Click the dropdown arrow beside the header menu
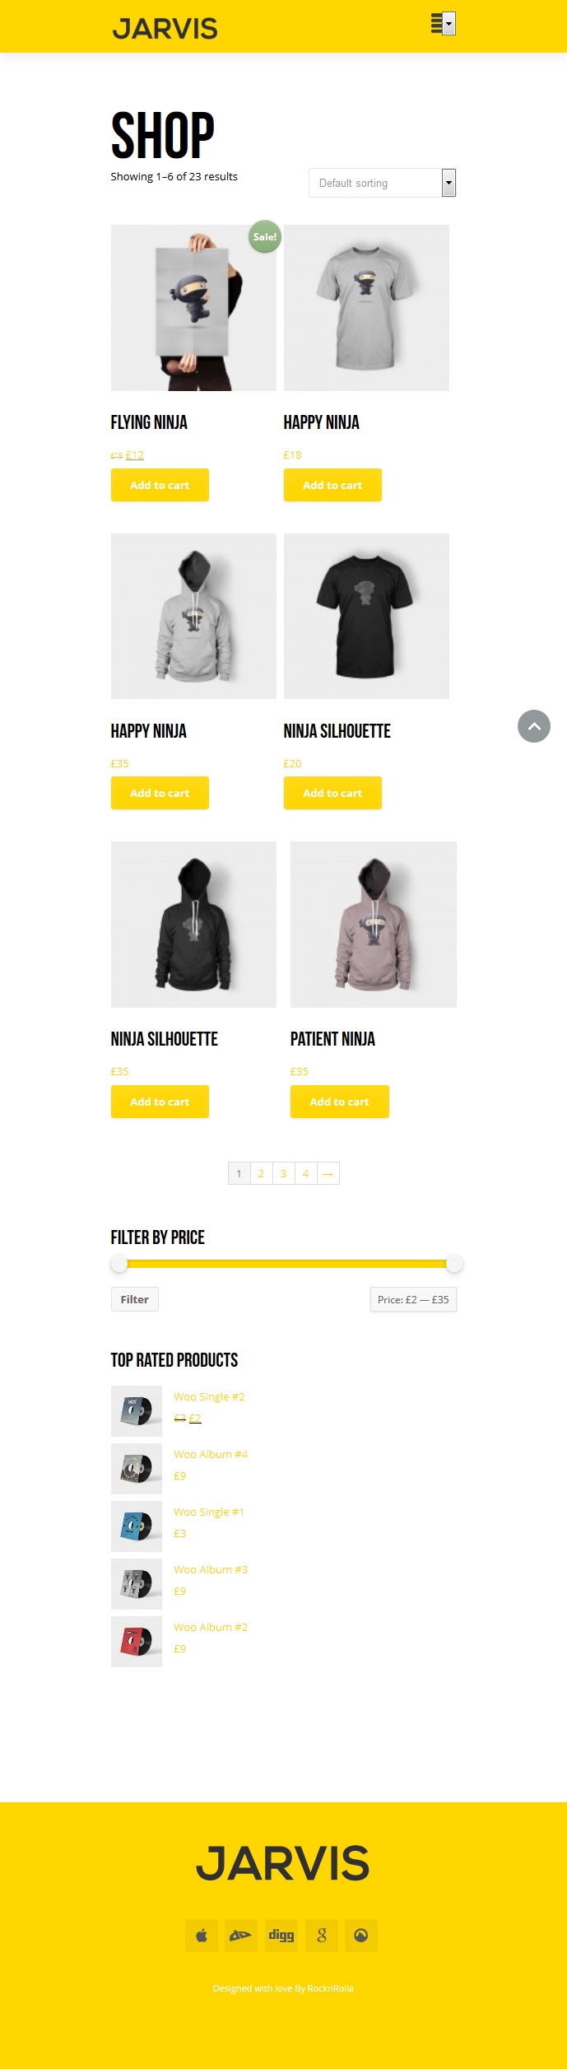 click(x=449, y=24)
